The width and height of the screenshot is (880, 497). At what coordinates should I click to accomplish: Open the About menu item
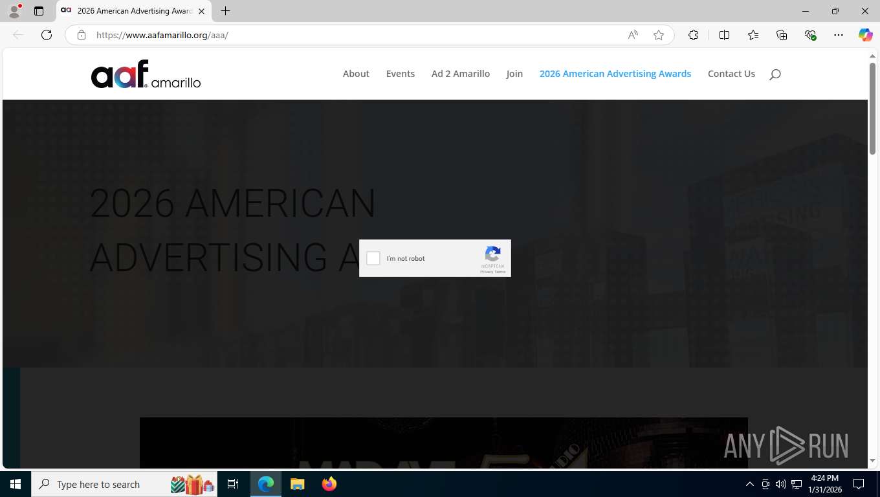356,74
